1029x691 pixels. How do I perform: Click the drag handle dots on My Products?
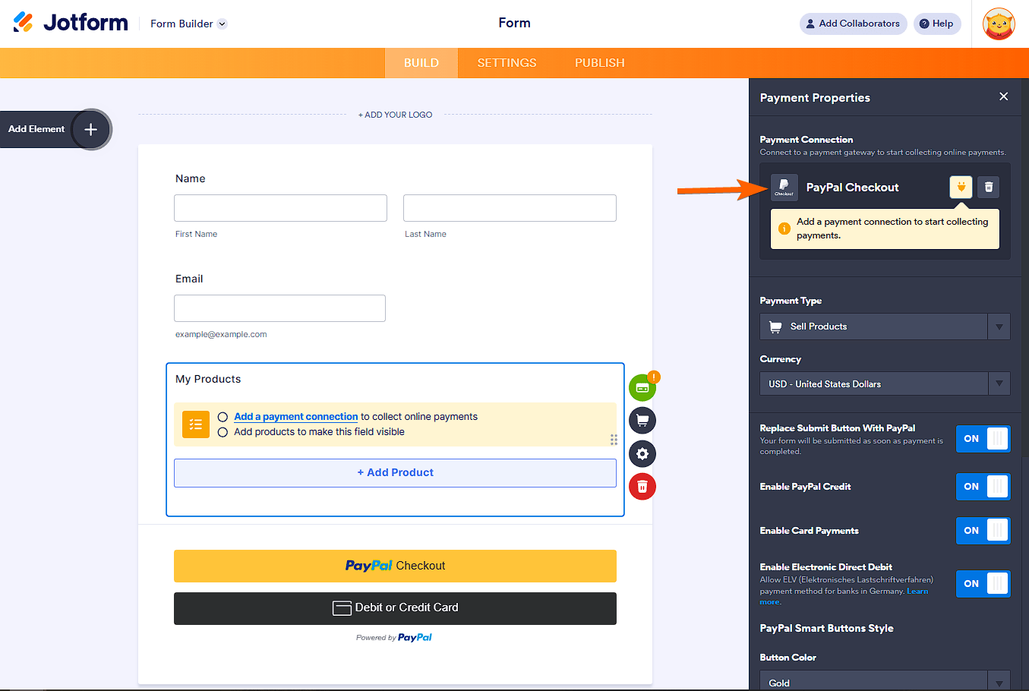[614, 440]
